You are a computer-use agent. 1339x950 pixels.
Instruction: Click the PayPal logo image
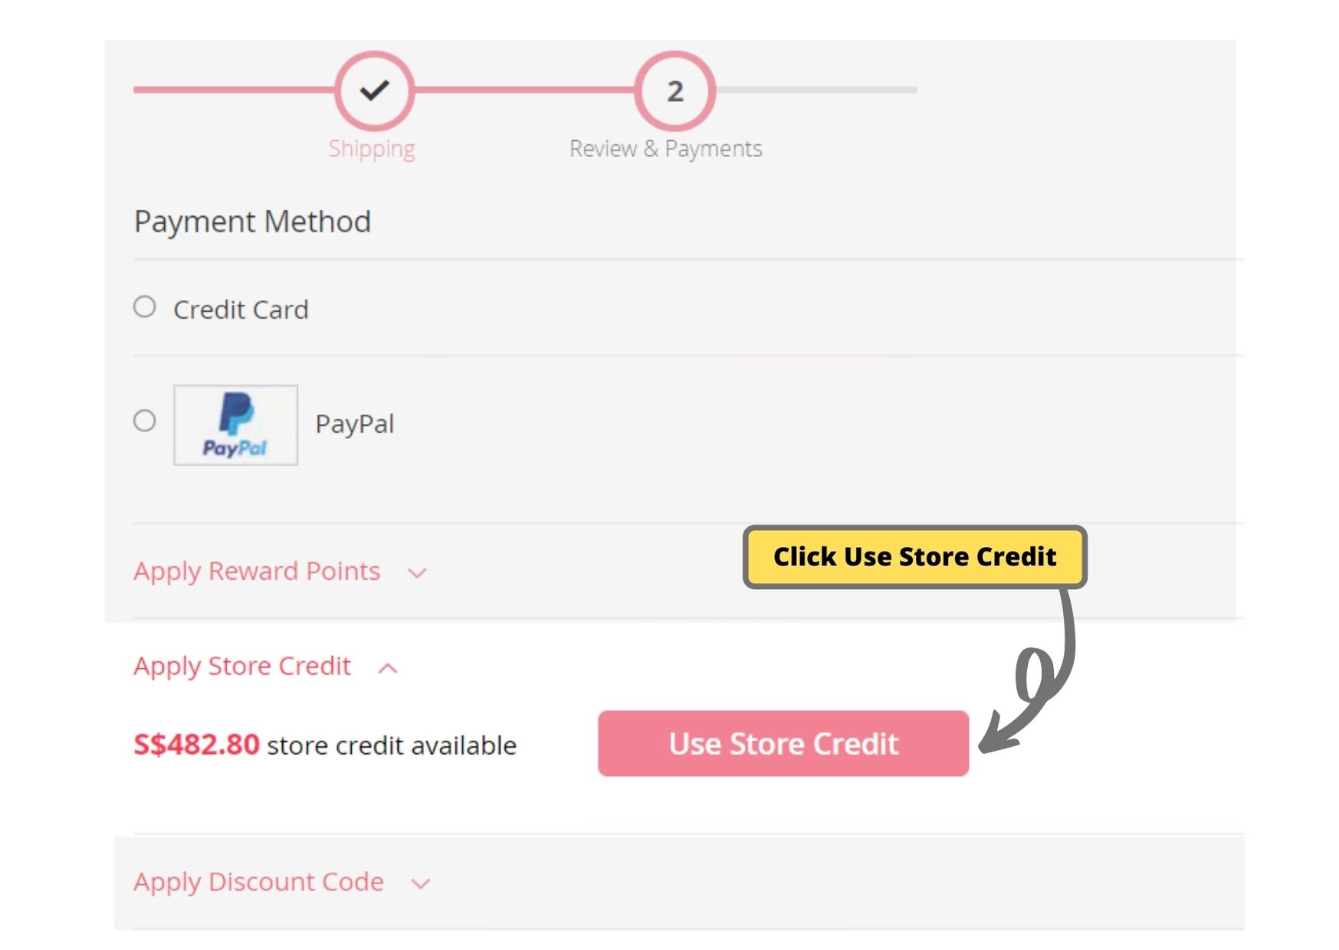pyautogui.click(x=235, y=424)
